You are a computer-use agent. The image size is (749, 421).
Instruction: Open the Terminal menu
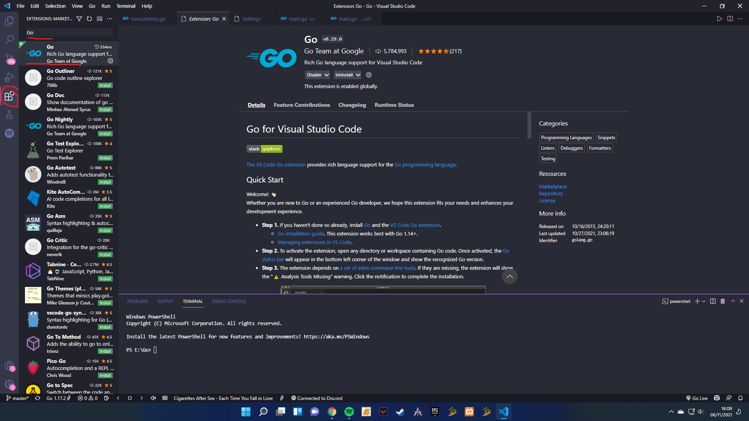click(x=126, y=6)
